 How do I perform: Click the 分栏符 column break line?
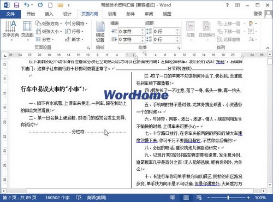(78, 132)
